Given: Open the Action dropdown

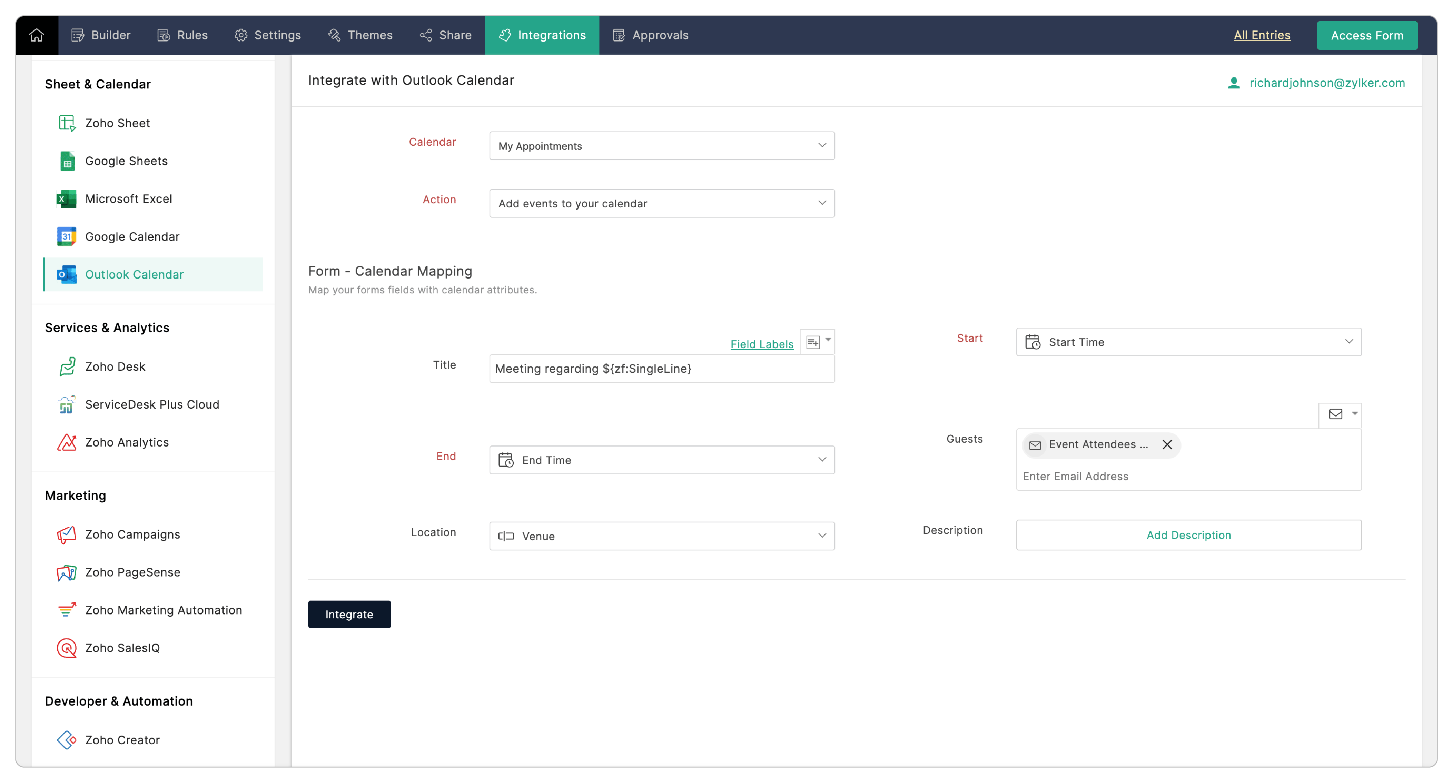Looking at the screenshot, I should pos(661,203).
